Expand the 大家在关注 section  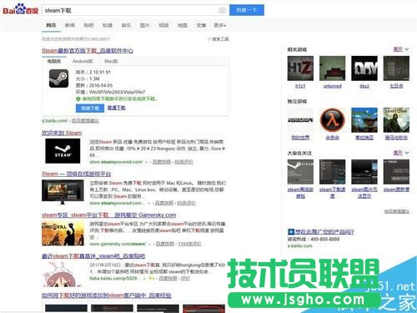pyautogui.click(x=401, y=153)
